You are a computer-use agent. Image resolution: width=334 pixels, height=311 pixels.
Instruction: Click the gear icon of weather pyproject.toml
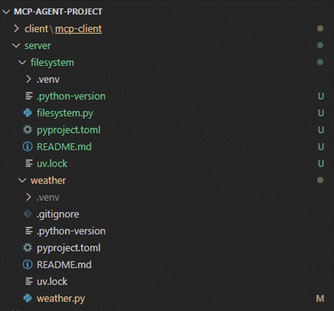pyautogui.click(x=28, y=248)
